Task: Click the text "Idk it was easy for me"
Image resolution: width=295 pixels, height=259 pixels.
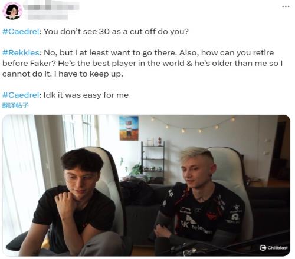Action: pyautogui.click(x=86, y=95)
